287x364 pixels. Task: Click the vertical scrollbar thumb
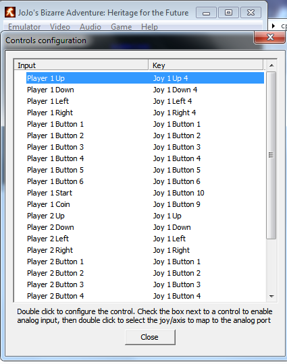271,155
